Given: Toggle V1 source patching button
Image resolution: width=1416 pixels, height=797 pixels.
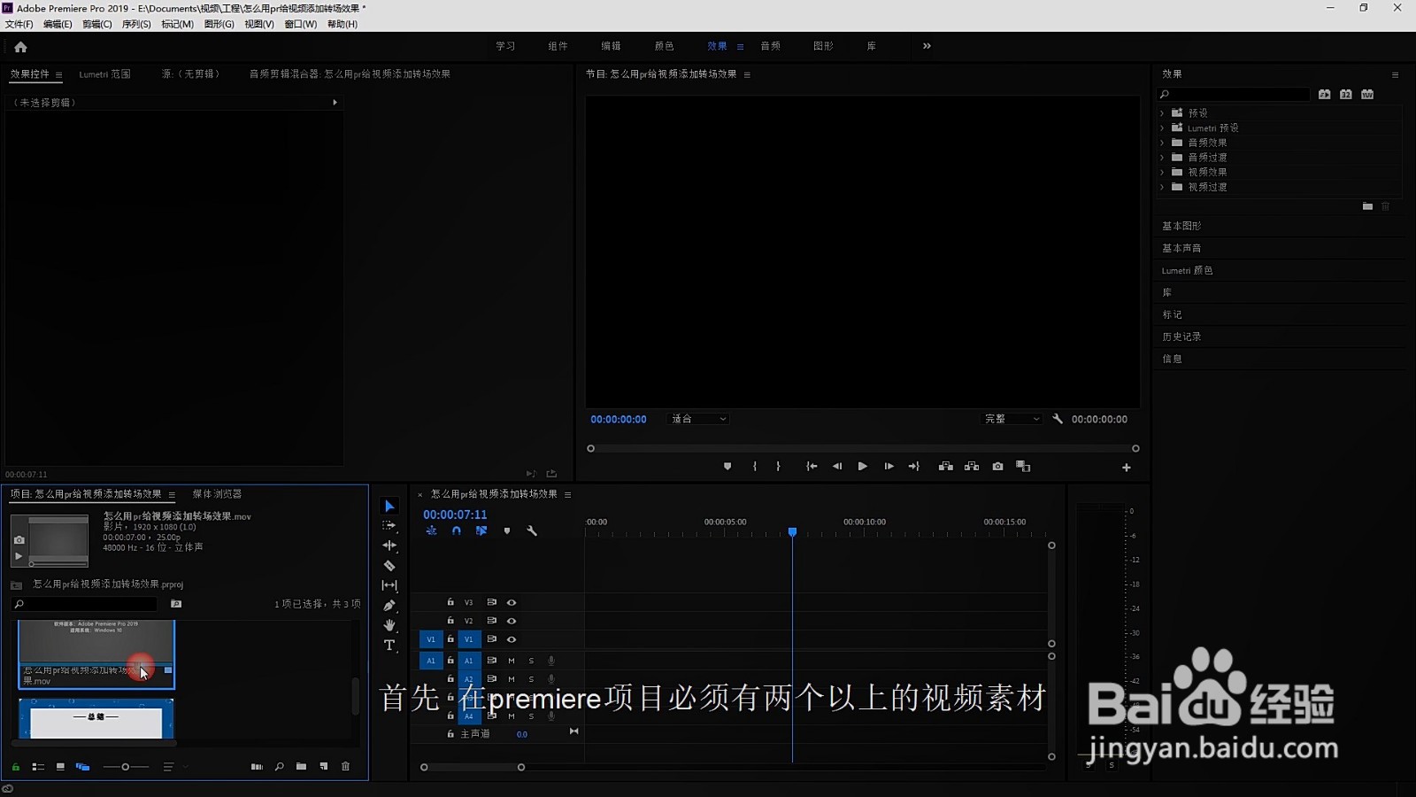Looking at the screenshot, I should pyautogui.click(x=431, y=639).
